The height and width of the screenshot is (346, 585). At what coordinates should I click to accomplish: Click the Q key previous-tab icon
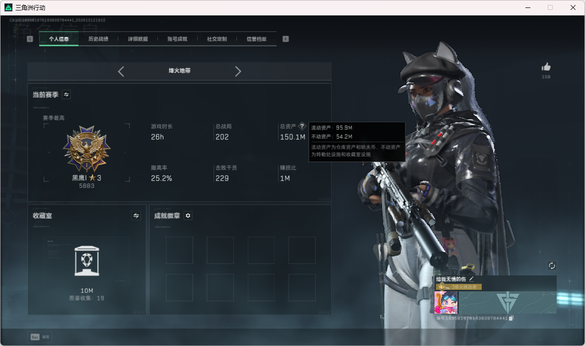coord(30,39)
